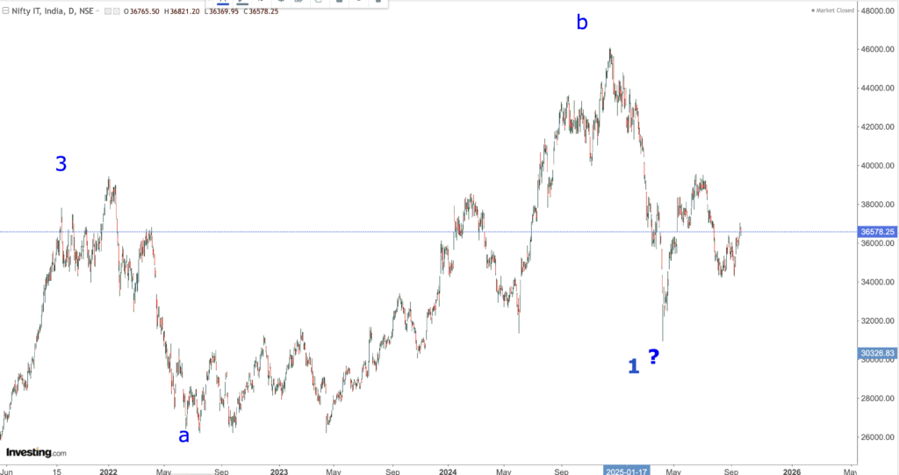The image size is (899, 475).
Task: Click the 48000.00 label on price axis
Action: (878, 11)
